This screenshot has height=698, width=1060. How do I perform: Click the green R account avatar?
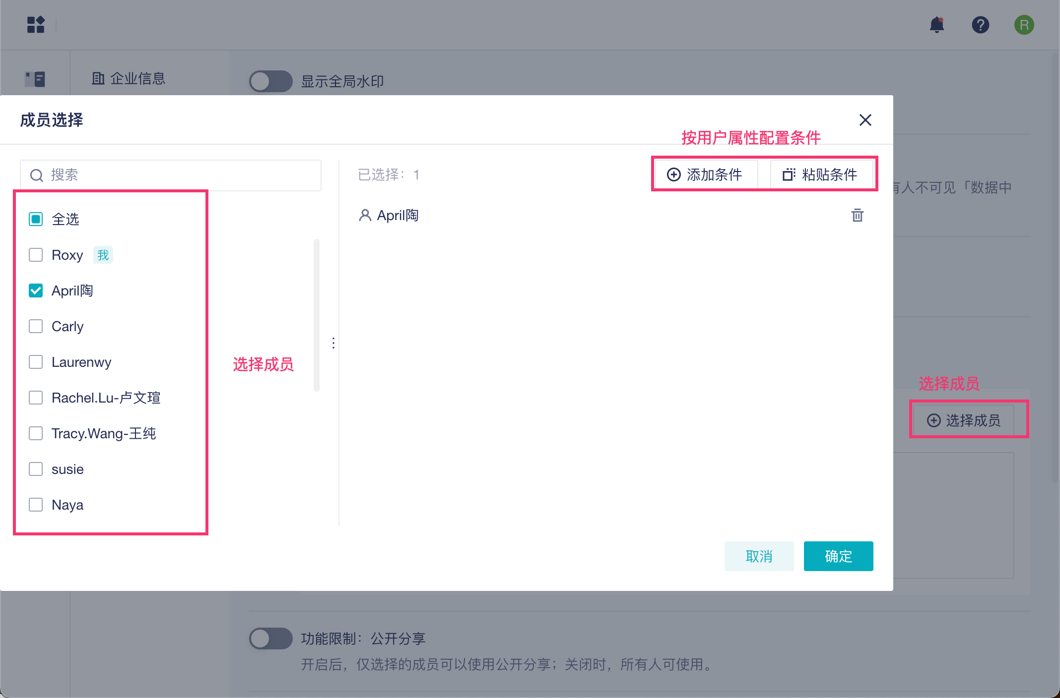[1024, 24]
